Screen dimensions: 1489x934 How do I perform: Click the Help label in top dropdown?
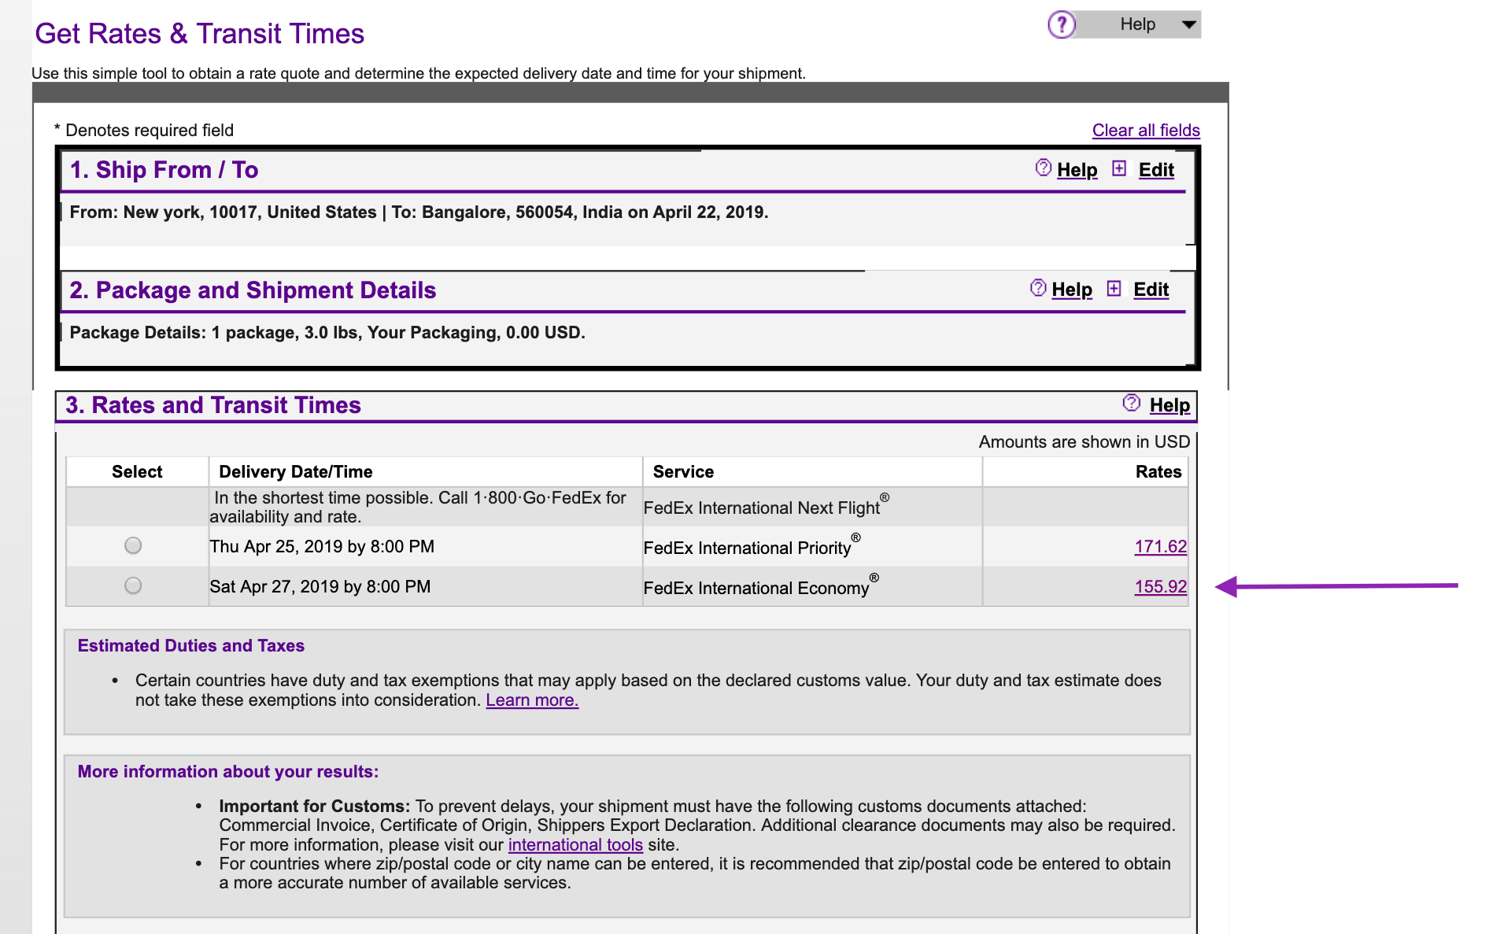(1137, 24)
